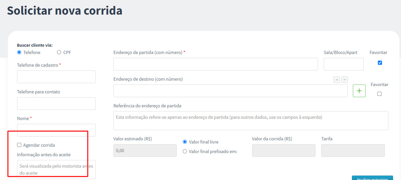The width and height of the screenshot is (401, 180).
Task: Click the Atualizar motoristas button
Action: [x=372, y=178]
